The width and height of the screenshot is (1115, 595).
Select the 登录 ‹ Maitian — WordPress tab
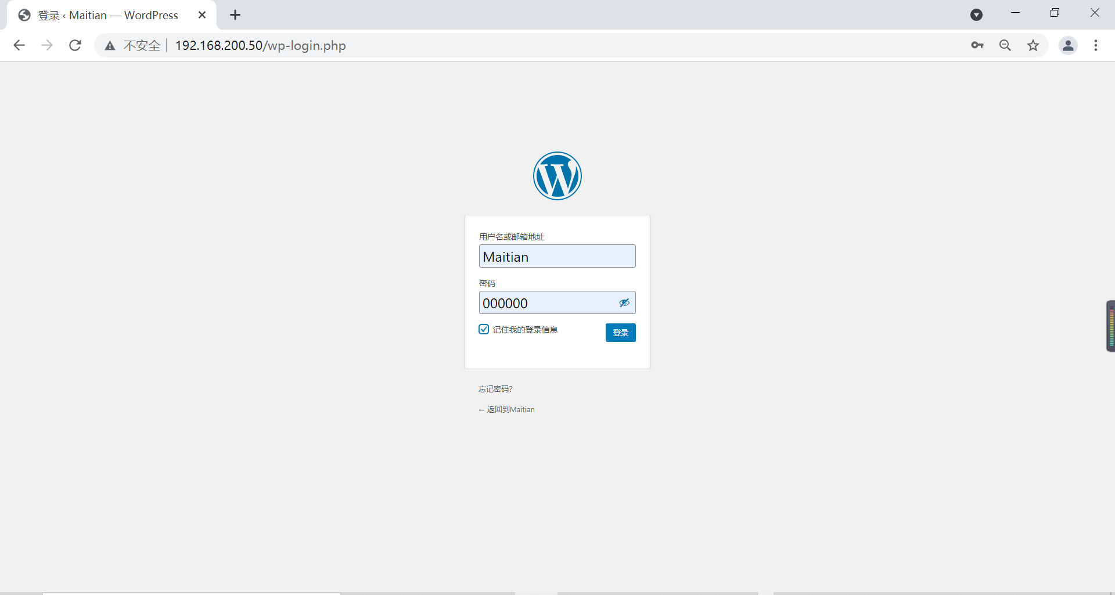tap(110, 15)
